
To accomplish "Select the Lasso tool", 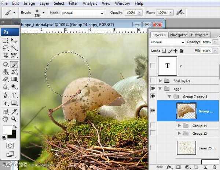I will 5,48.
